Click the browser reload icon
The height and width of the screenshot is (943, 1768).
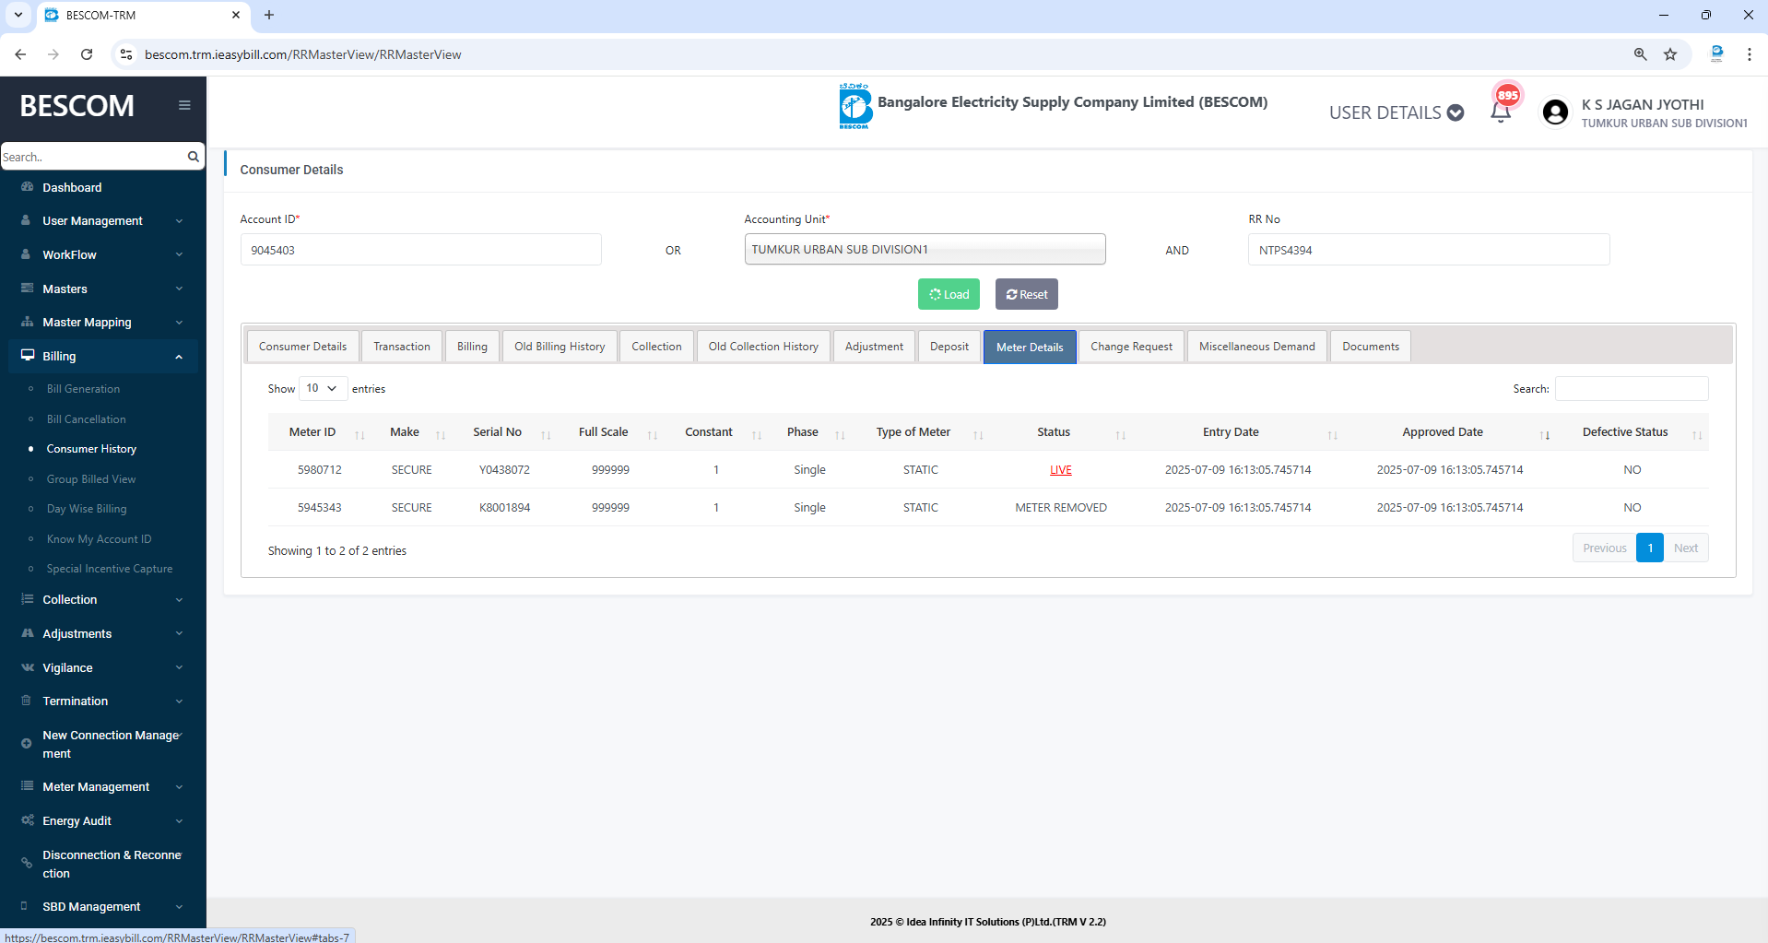pyautogui.click(x=87, y=54)
